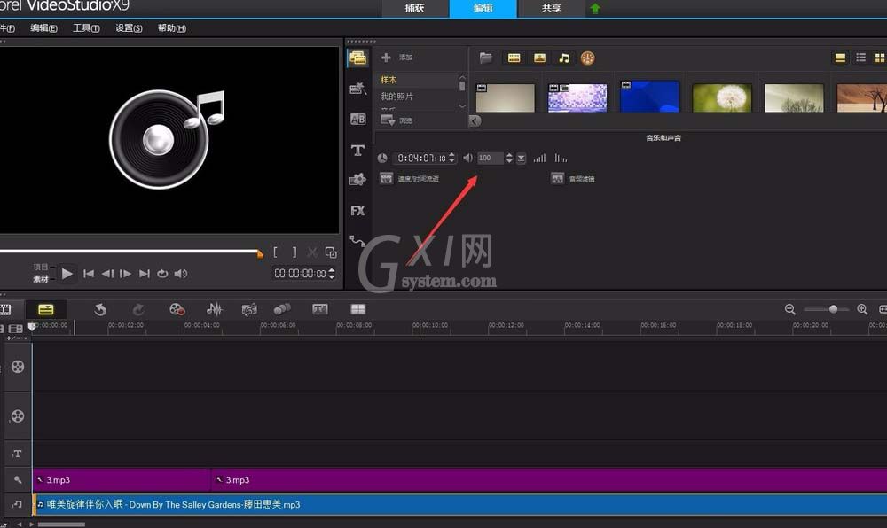Open the record/capture option reel icon
Viewport: 887px width, 528px height.
tap(177, 309)
